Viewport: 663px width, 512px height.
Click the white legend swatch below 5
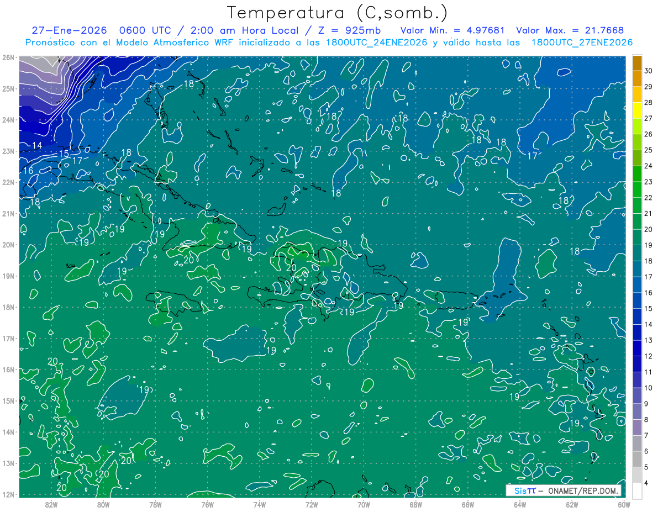(x=637, y=490)
